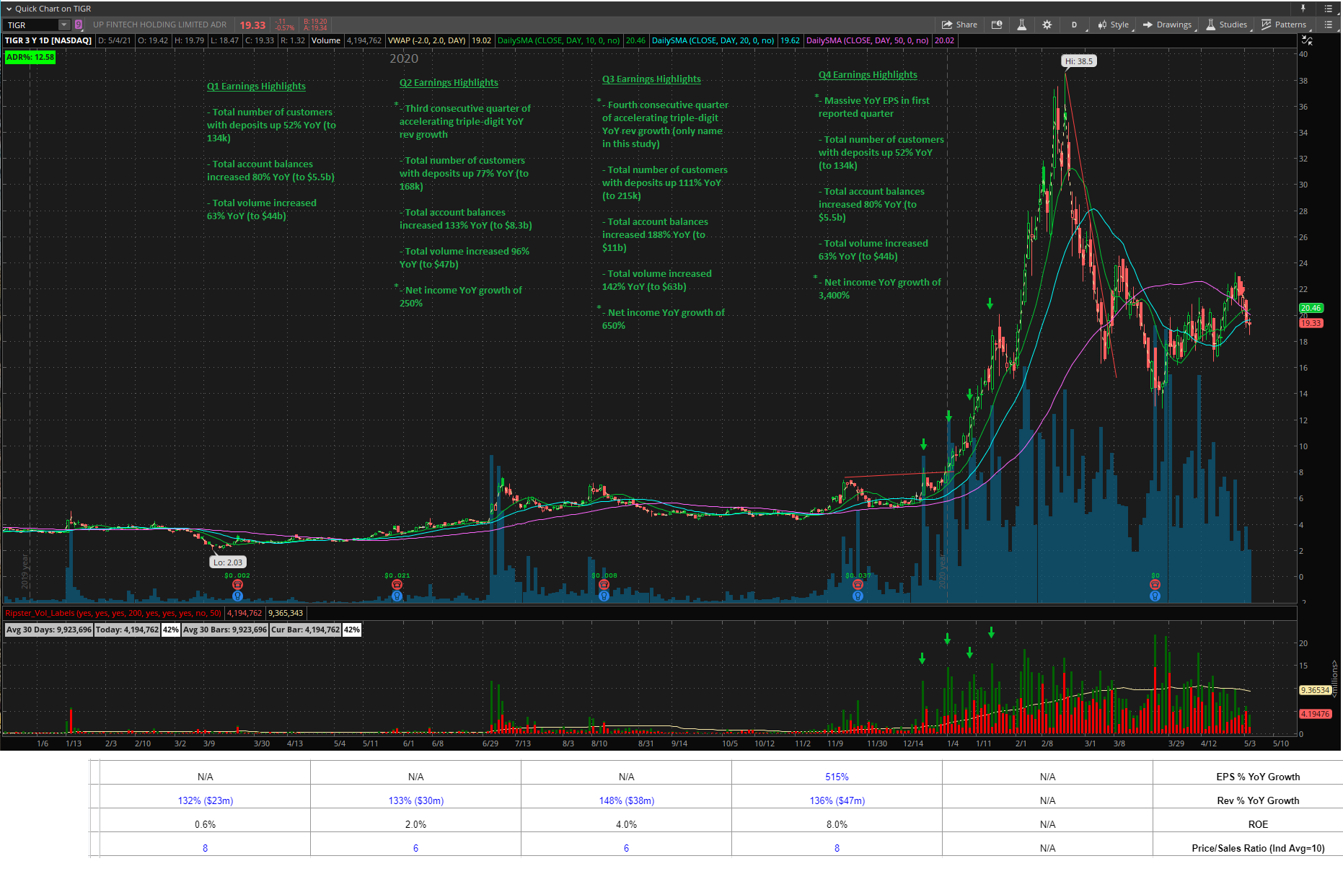1343x874 pixels.
Task: Pin the Quick Chart window
Action: 1303,9
